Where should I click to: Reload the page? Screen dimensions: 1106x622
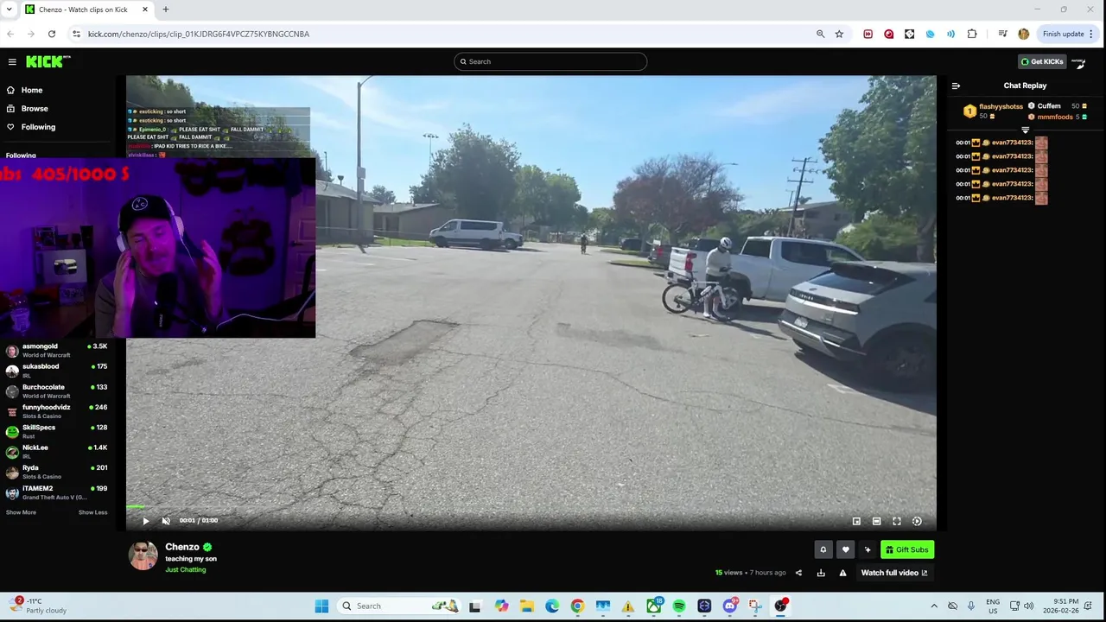pos(52,34)
